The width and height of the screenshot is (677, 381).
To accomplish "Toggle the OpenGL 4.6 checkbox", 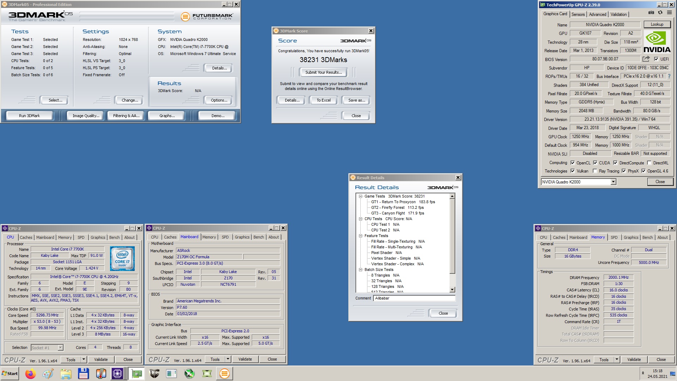I will coord(644,171).
